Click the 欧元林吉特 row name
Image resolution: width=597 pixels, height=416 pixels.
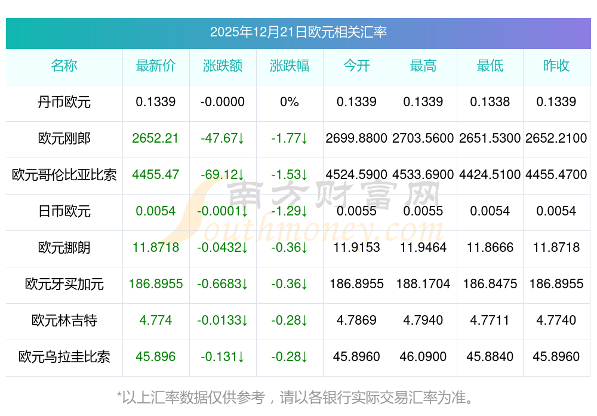[64, 321]
